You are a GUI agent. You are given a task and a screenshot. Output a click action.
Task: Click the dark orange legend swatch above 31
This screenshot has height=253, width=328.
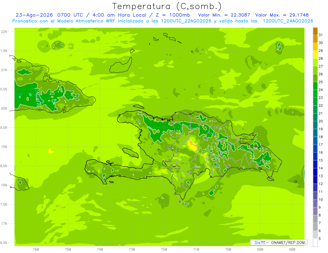(x=315, y=31)
